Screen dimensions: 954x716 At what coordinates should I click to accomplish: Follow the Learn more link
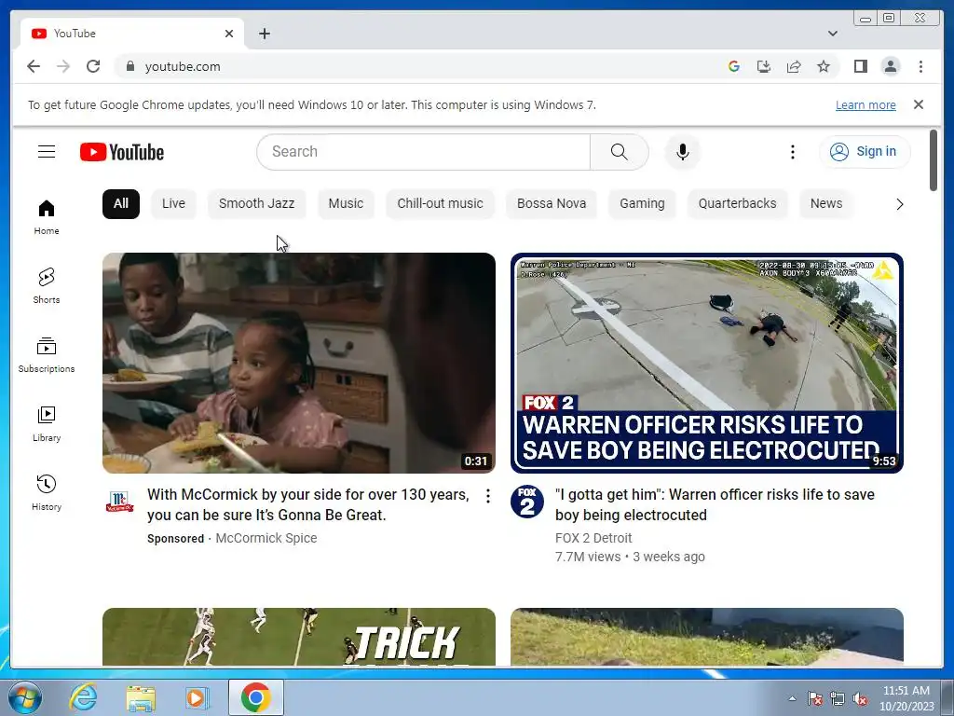[865, 104]
